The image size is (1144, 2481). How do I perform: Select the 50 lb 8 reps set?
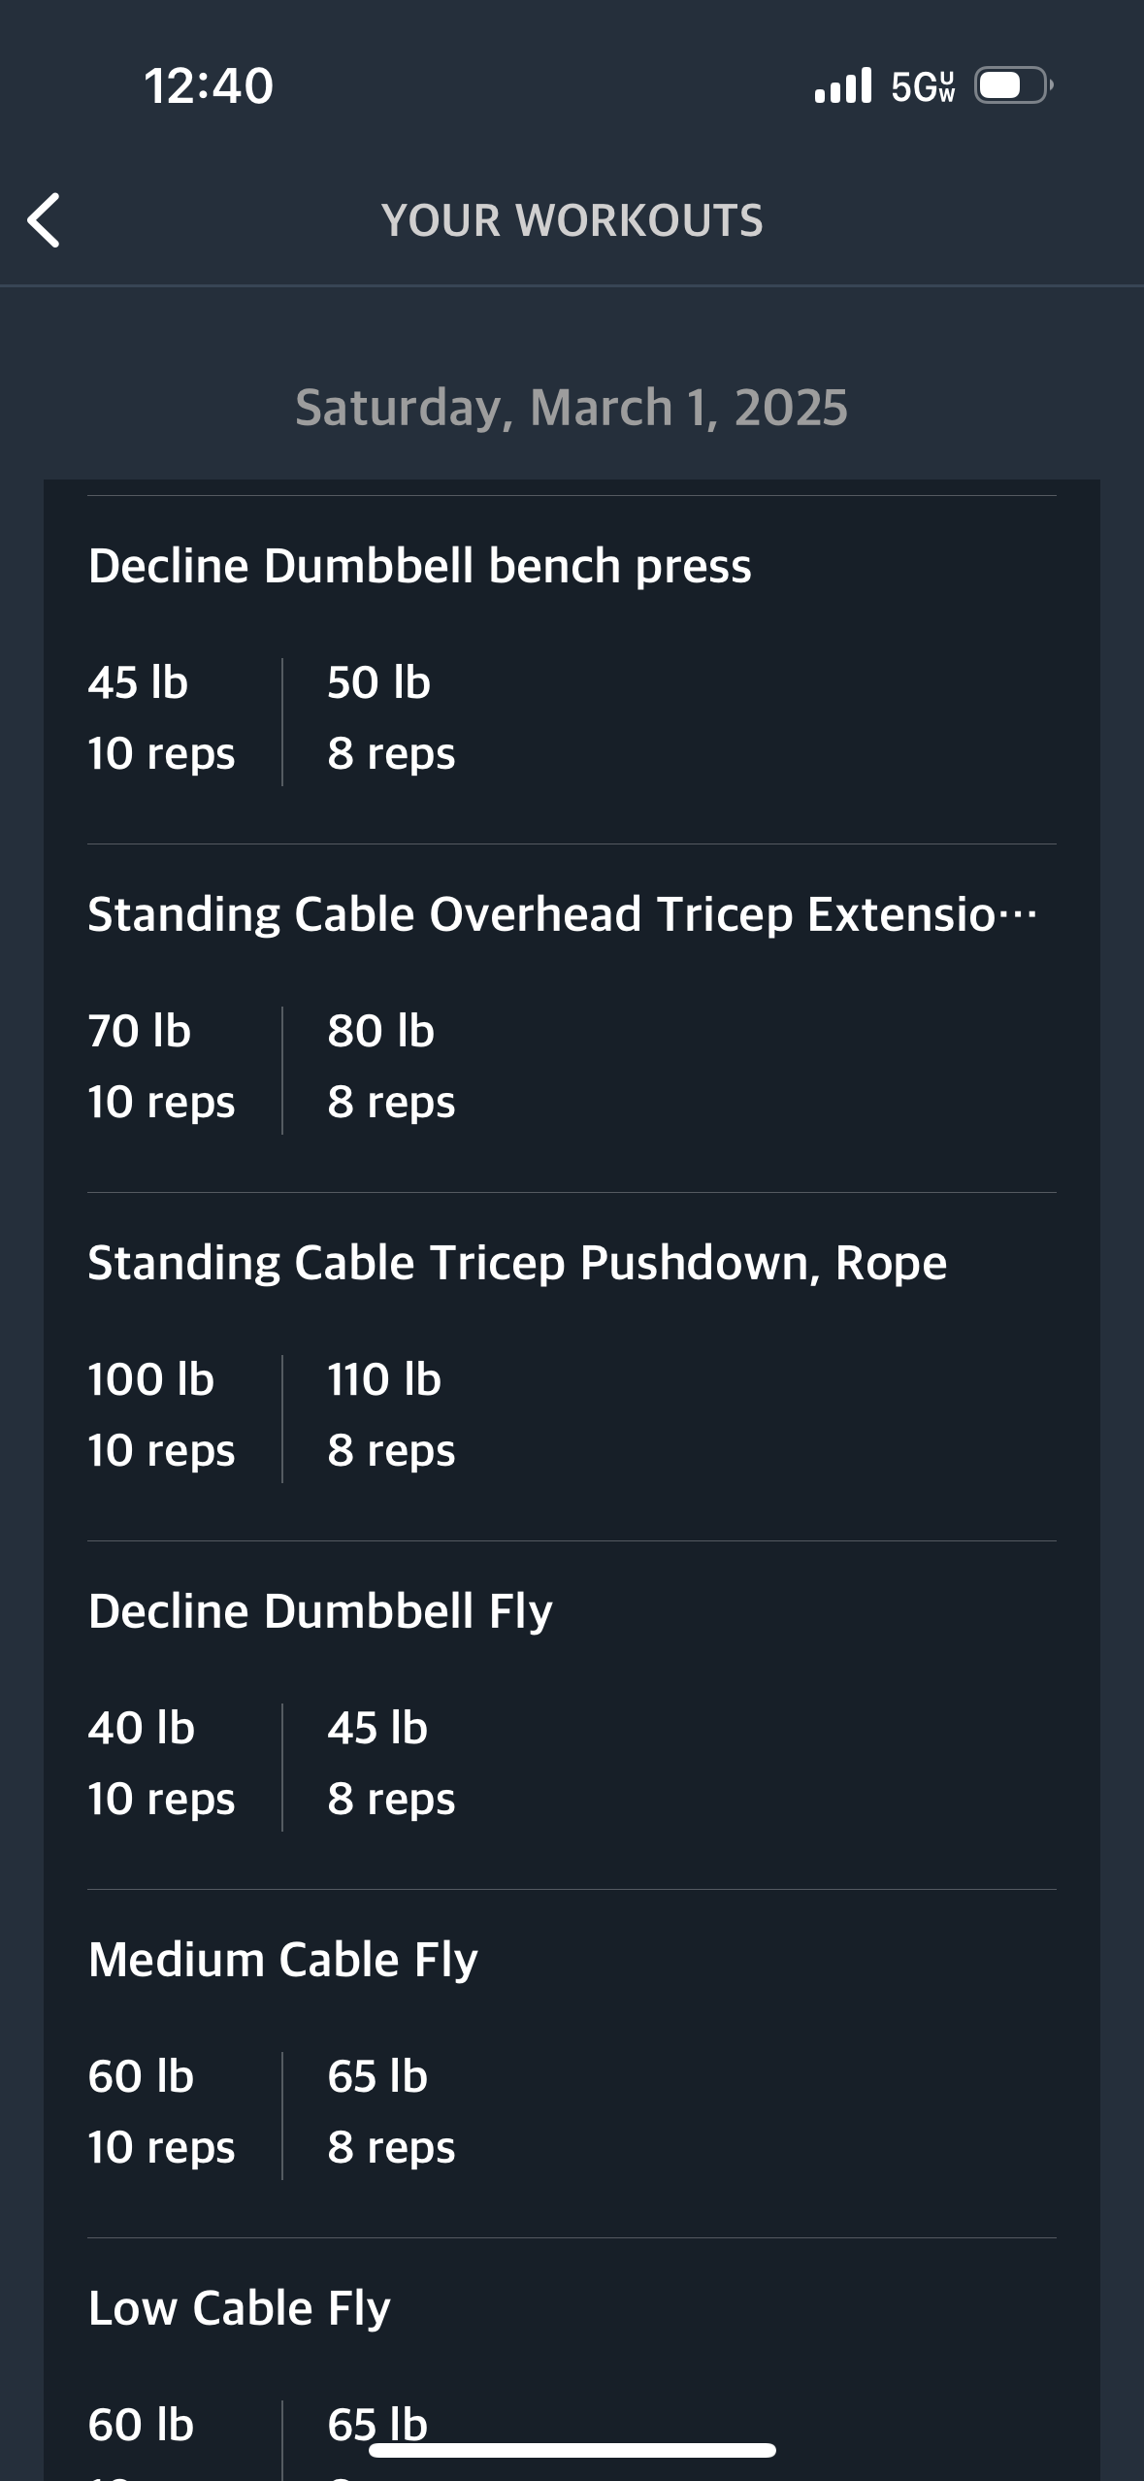point(391,718)
